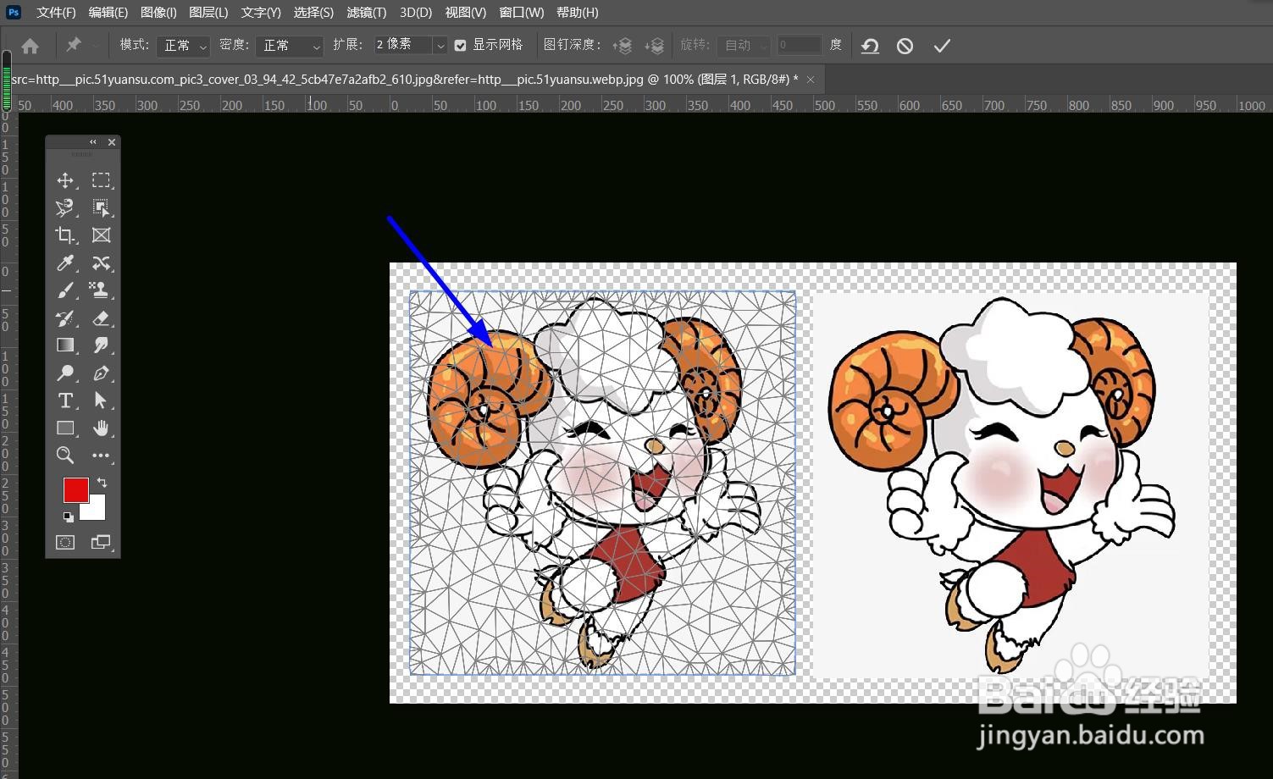
Task: Cancel the puppet warp
Action: [905, 46]
